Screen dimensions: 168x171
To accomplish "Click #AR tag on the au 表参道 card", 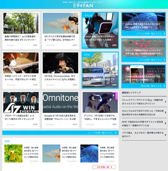I will click(x=35, y=45).
